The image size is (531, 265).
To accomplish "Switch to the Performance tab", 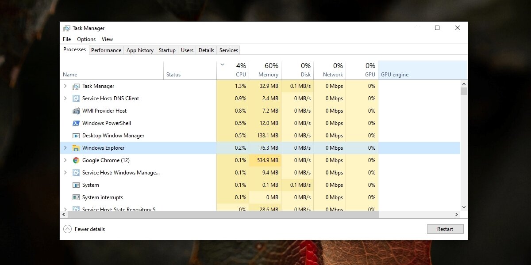I will pyautogui.click(x=106, y=50).
